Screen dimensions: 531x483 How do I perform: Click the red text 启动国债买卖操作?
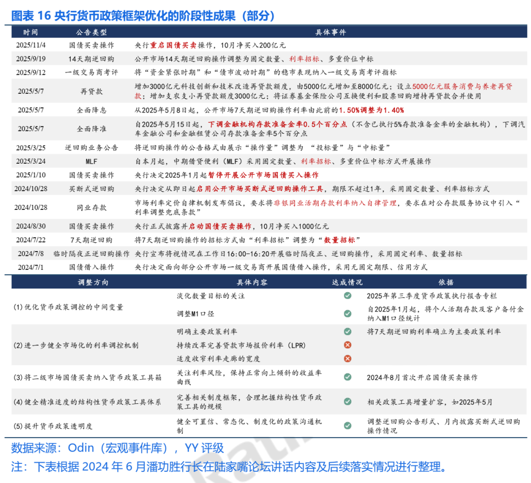(x=220, y=226)
